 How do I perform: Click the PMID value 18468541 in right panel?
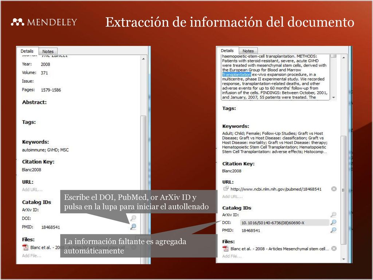click(251, 230)
